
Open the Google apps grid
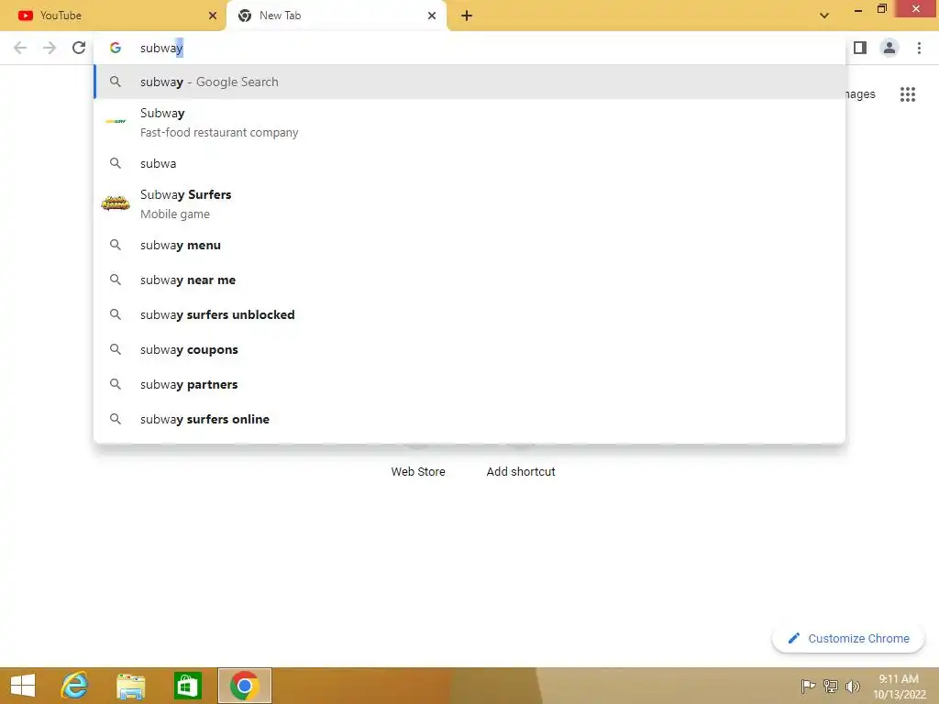click(x=907, y=94)
